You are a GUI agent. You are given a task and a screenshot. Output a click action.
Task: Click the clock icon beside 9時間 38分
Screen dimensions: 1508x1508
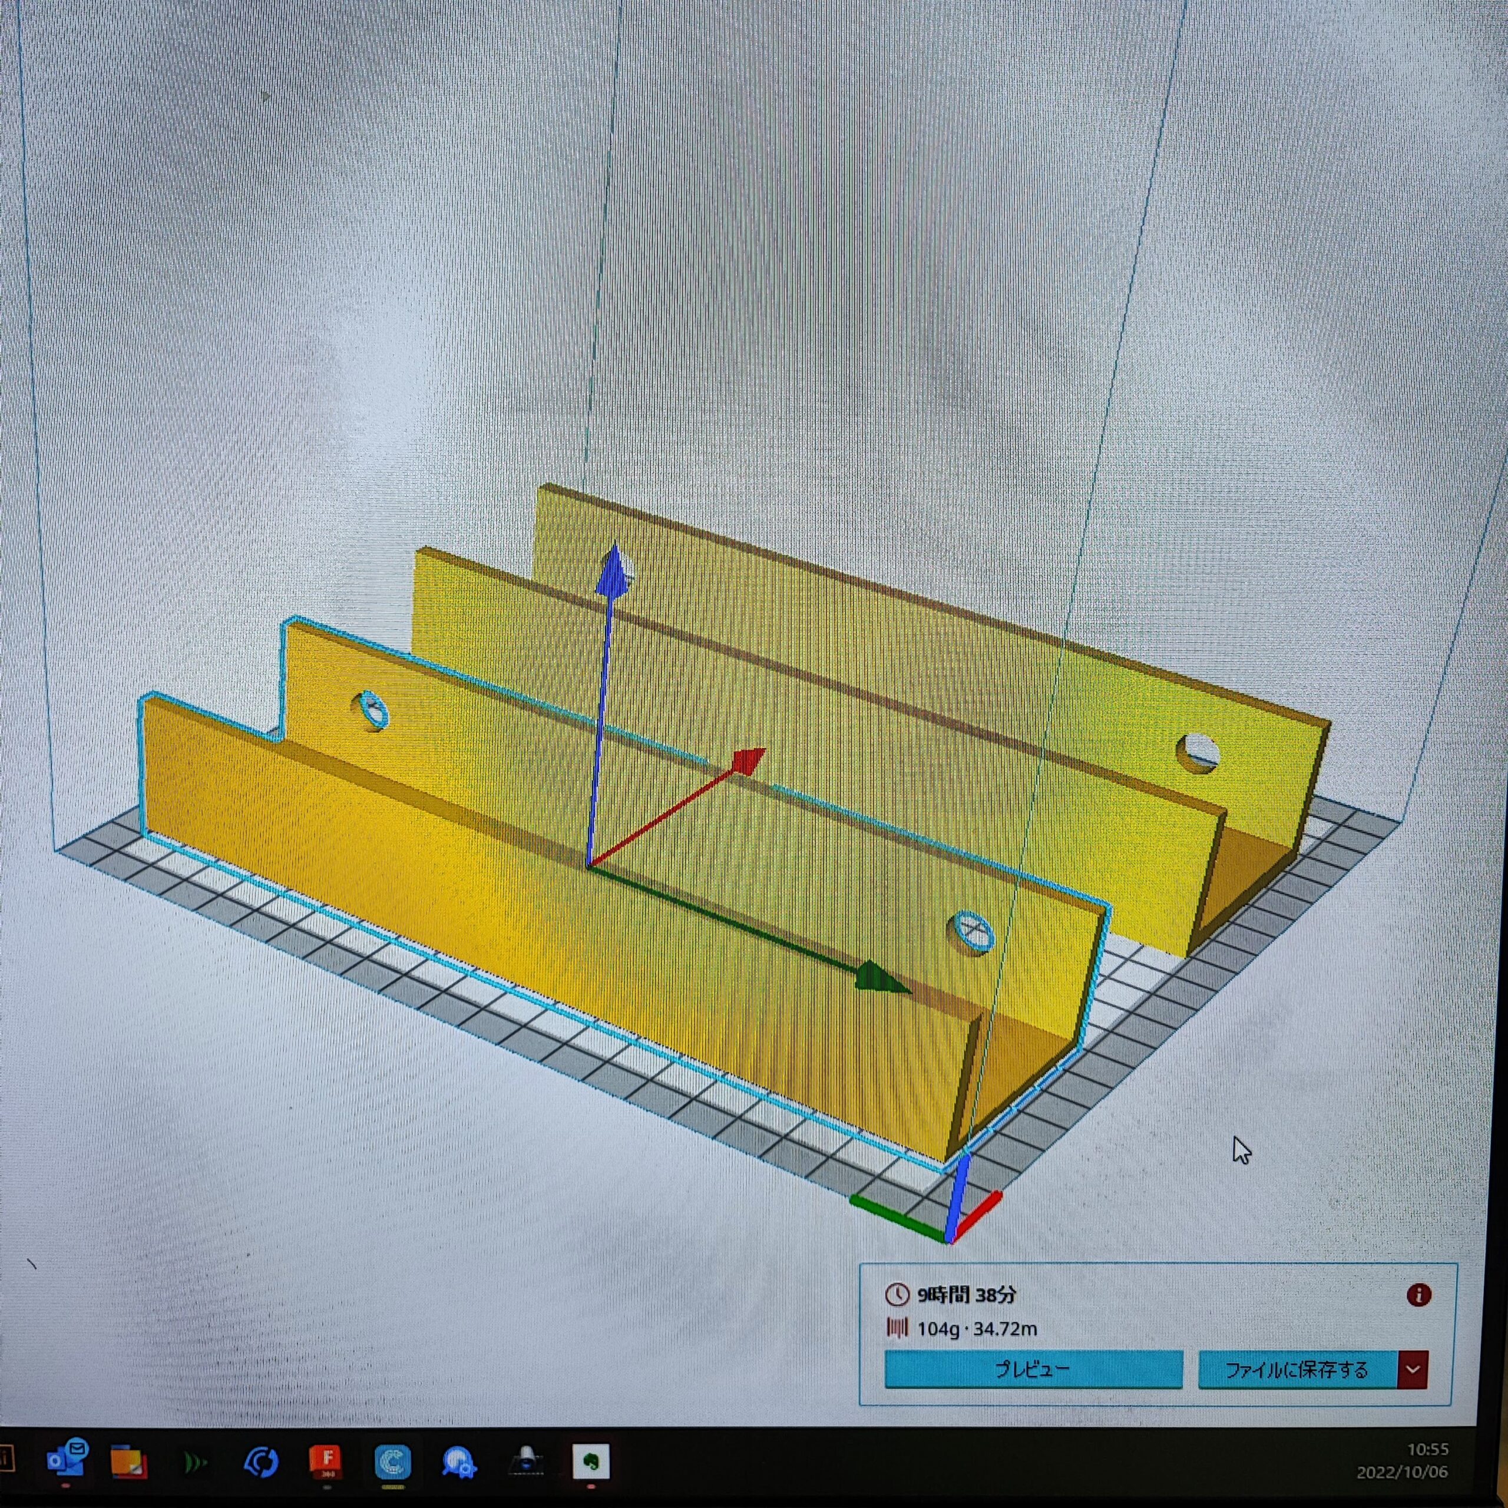[897, 1294]
